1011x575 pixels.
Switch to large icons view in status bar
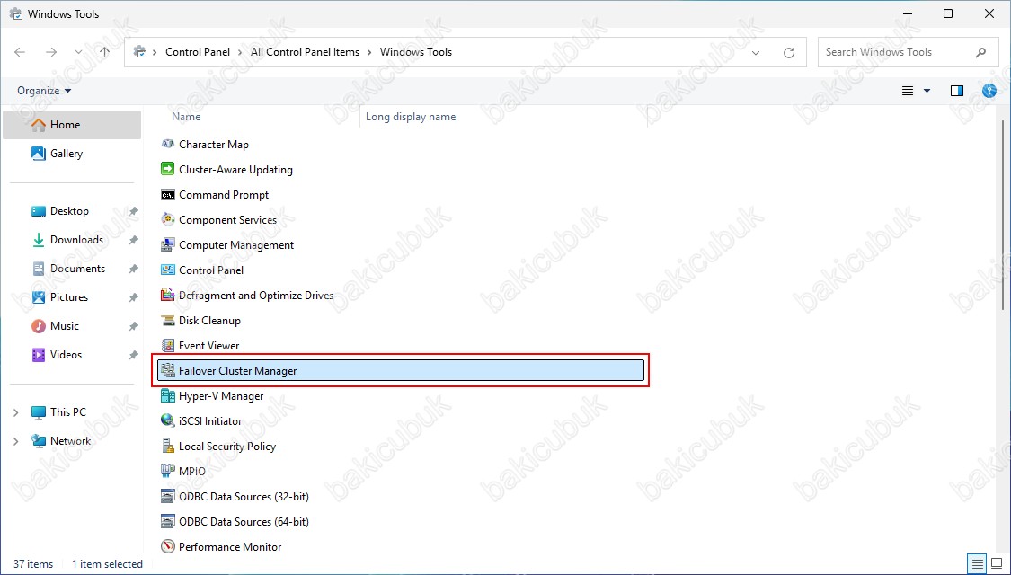click(996, 562)
